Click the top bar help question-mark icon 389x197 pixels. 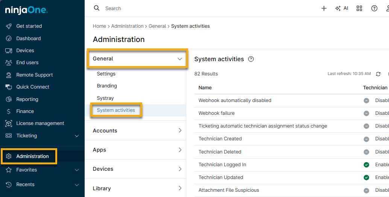pos(374,8)
